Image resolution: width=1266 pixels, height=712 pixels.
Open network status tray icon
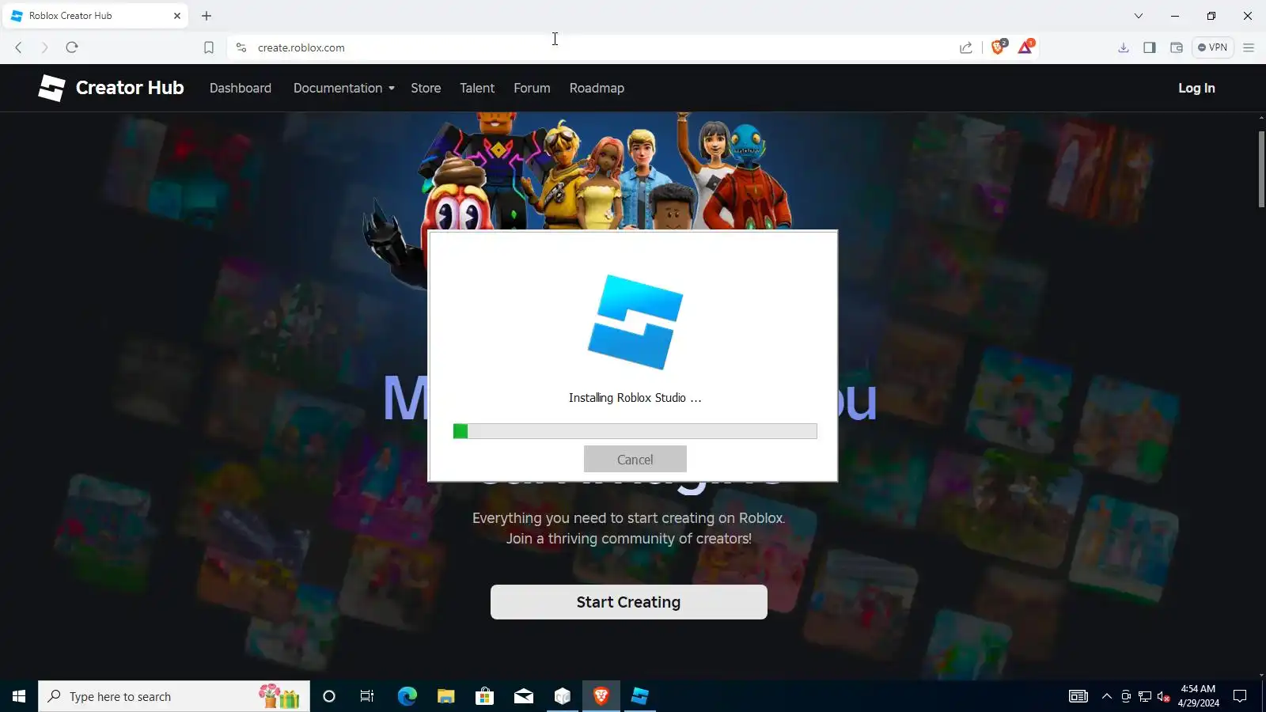tap(1145, 696)
